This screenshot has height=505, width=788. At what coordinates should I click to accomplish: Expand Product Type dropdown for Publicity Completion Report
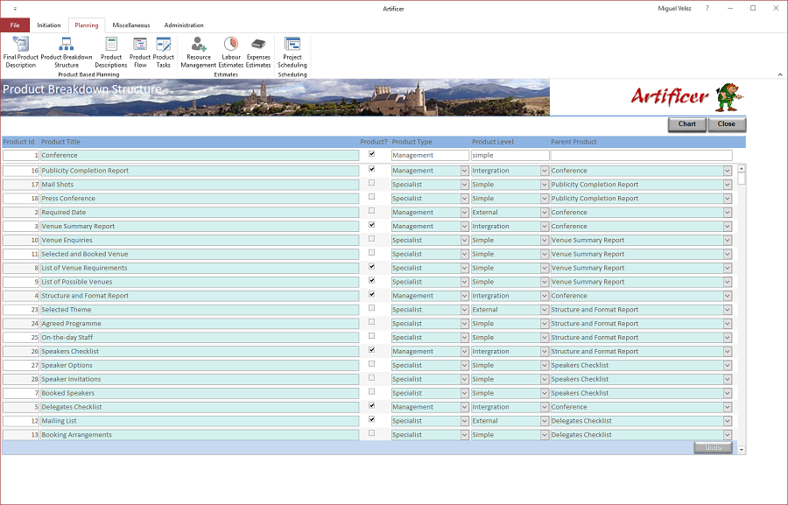pos(465,171)
